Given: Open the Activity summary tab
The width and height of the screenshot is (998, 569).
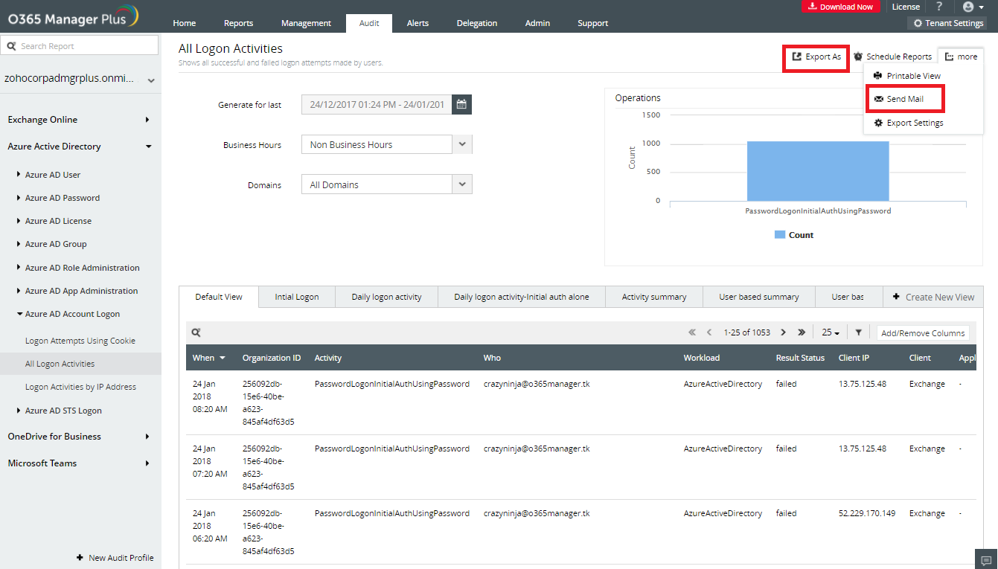Looking at the screenshot, I should (x=654, y=297).
